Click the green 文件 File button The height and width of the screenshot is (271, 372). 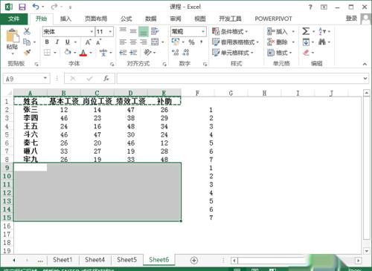[13, 19]
